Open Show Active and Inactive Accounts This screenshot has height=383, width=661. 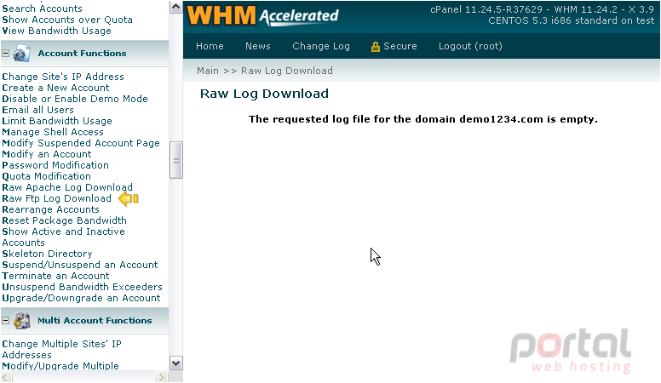pyautogui.click(x=63, y=237)
